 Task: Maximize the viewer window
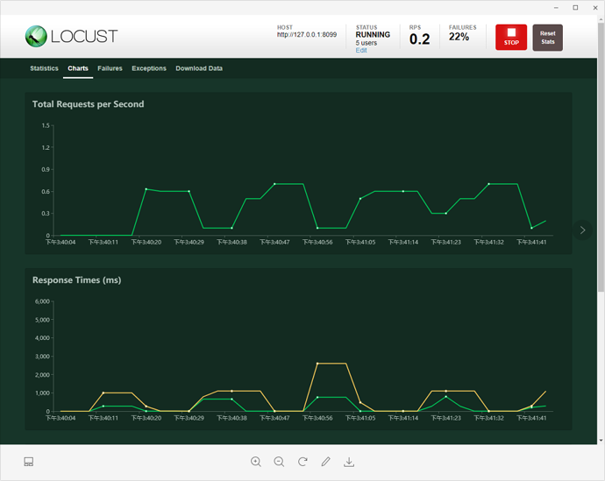[x=575, y=7]
